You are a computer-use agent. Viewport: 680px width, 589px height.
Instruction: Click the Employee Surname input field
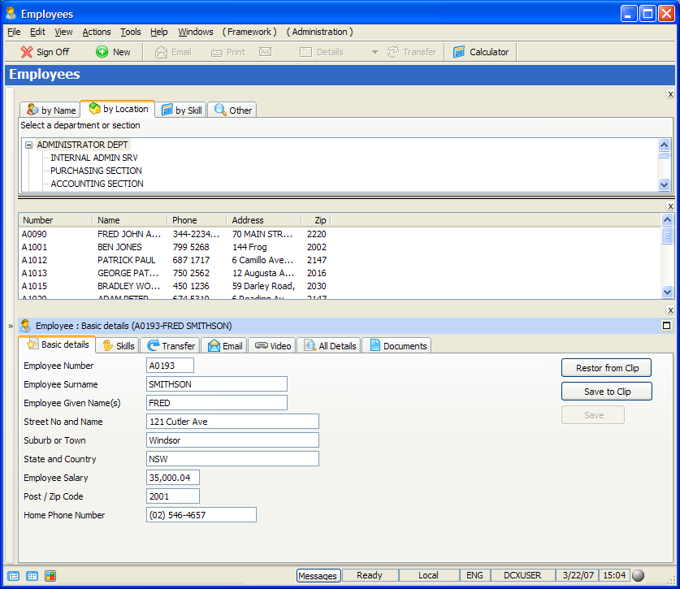coord(217,384)
